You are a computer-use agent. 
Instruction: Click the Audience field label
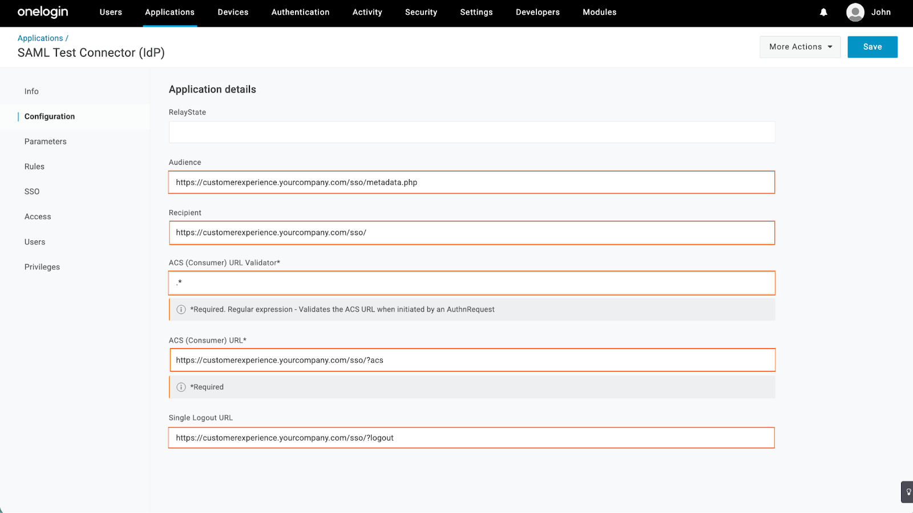185,163
